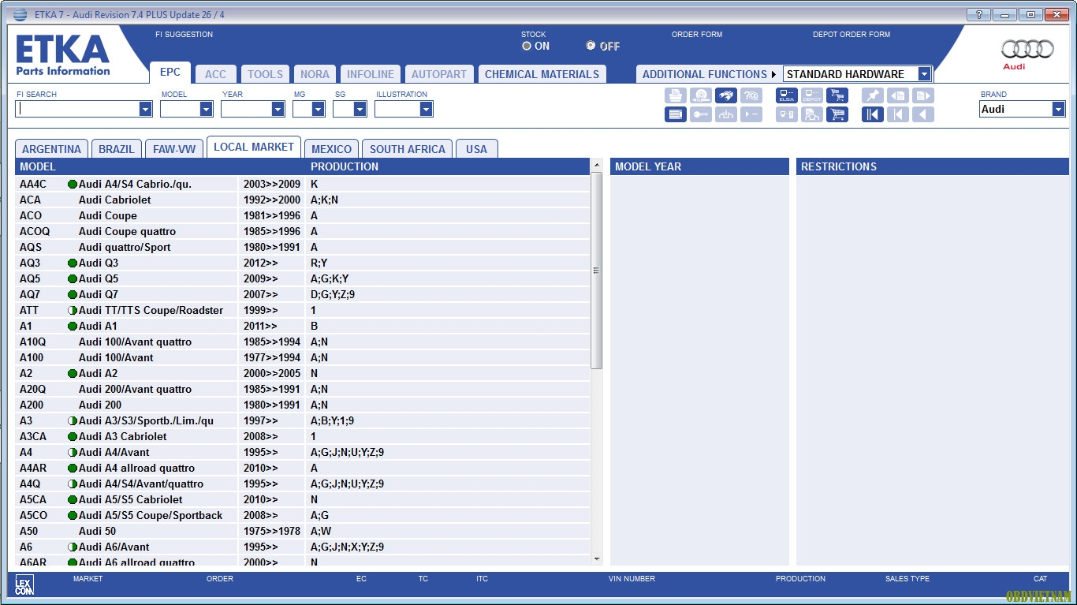Image resolution: width=1077 pixels, height=605 pixels.
Task: Click the model list vertical scrollbar thumb
Action: [596, 270]
